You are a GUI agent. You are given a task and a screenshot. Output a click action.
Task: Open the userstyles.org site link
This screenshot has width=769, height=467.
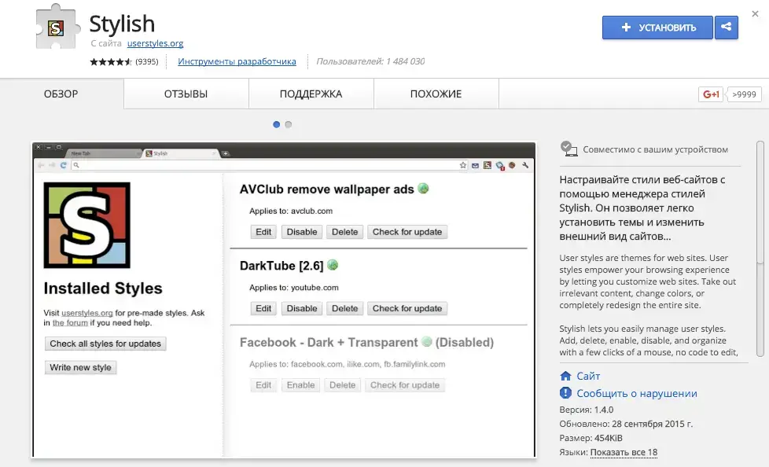155,43
